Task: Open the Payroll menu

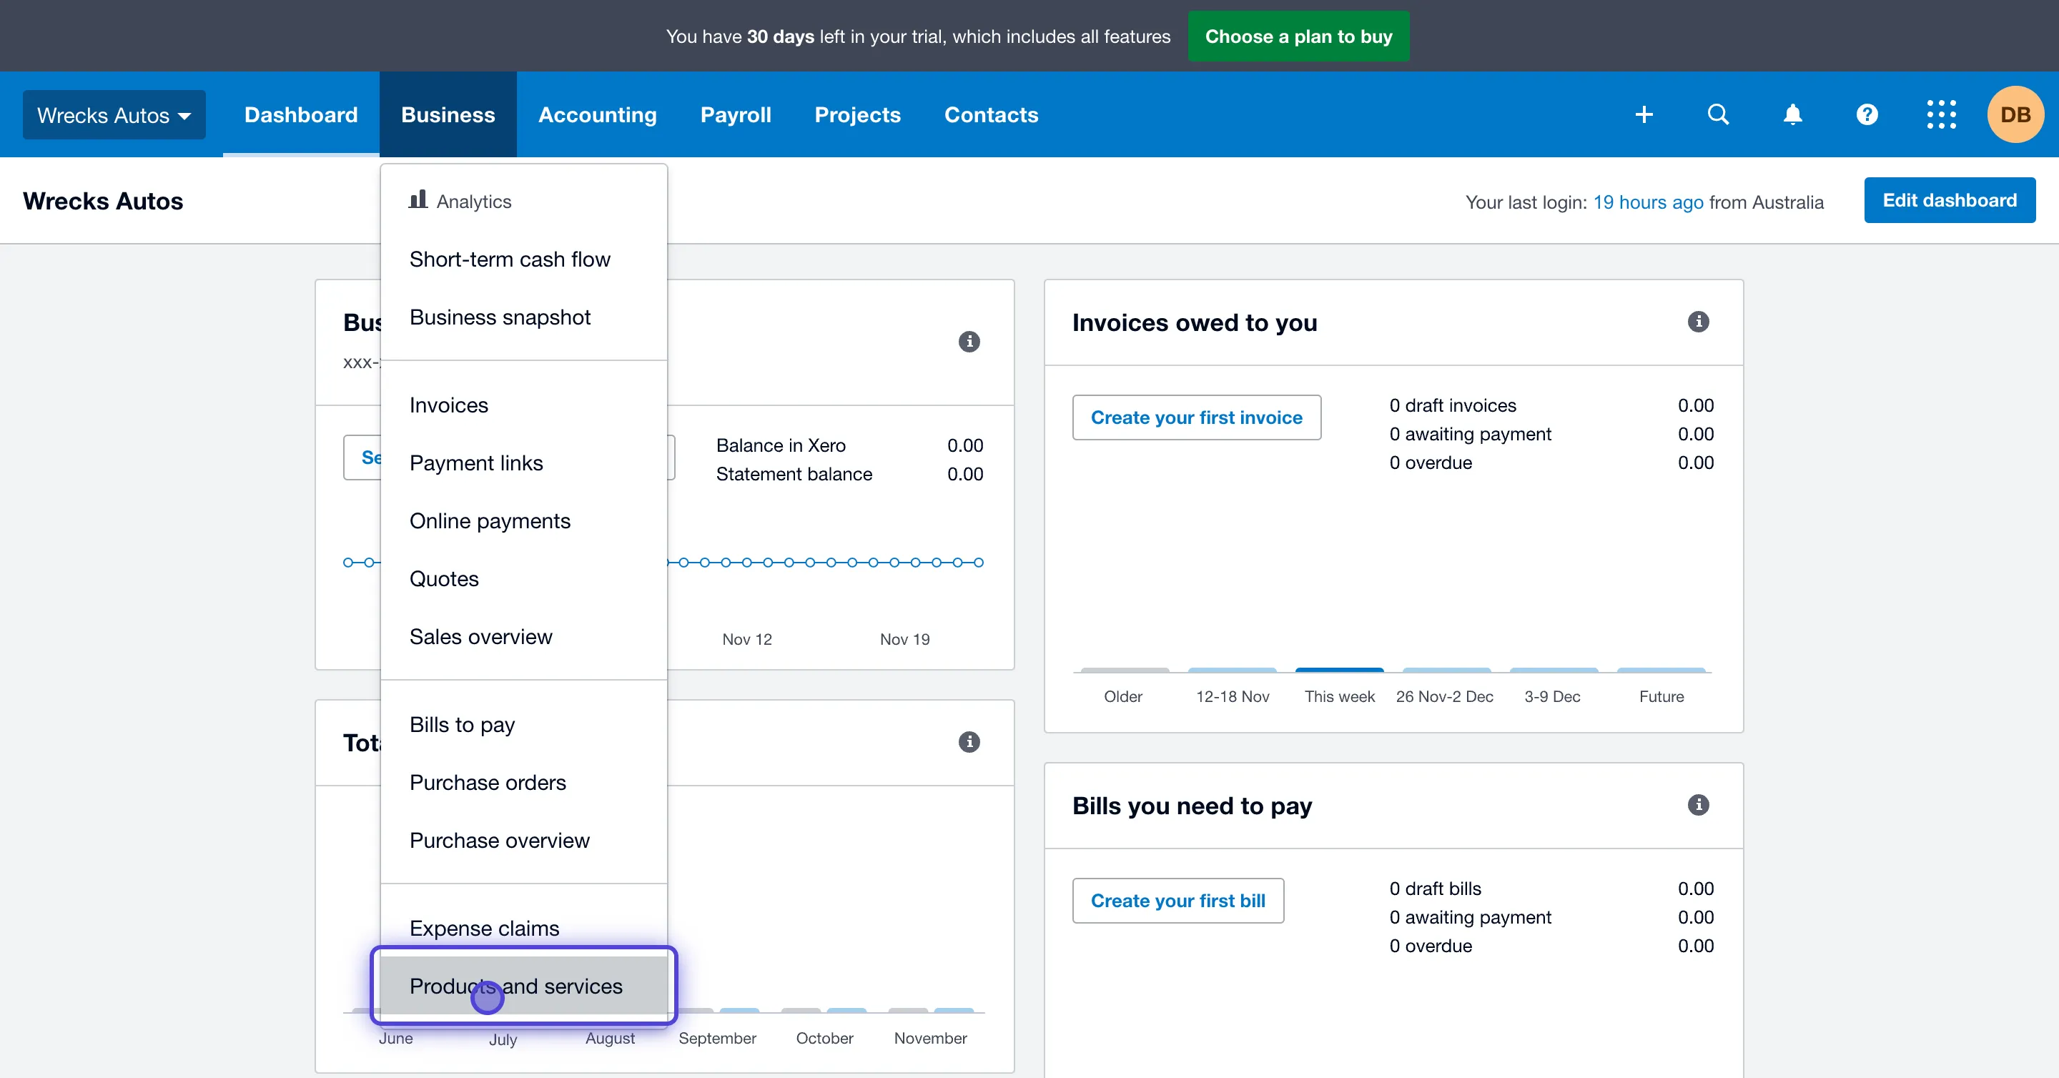Action: [x=736, y=114]
